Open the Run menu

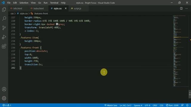(x=46, y=3)
